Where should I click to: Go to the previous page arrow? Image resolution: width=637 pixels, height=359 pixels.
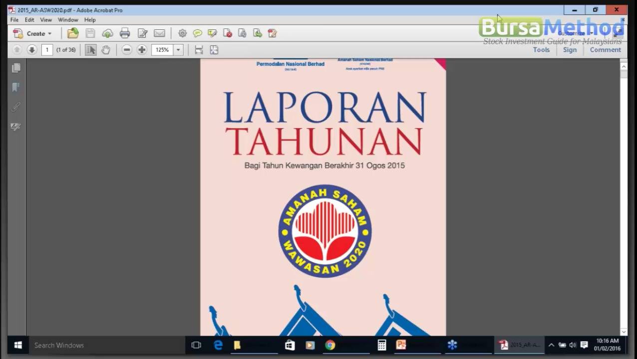tap(17, 50)
